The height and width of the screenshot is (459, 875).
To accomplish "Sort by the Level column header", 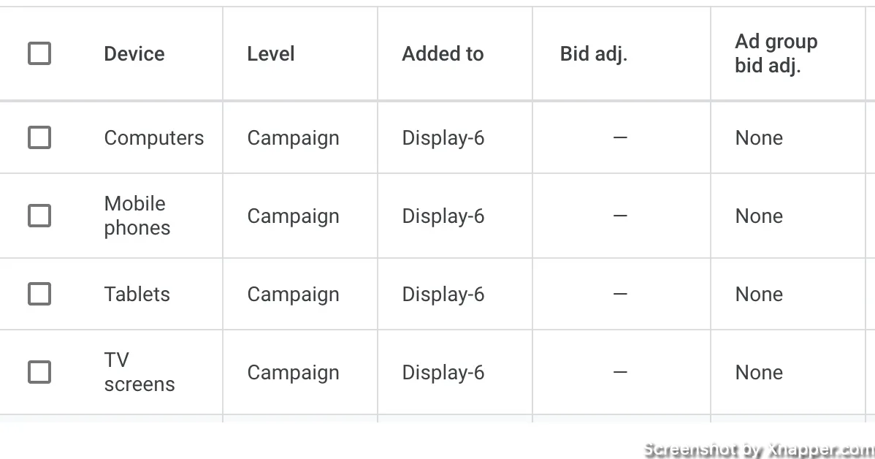I will (271, 53).
